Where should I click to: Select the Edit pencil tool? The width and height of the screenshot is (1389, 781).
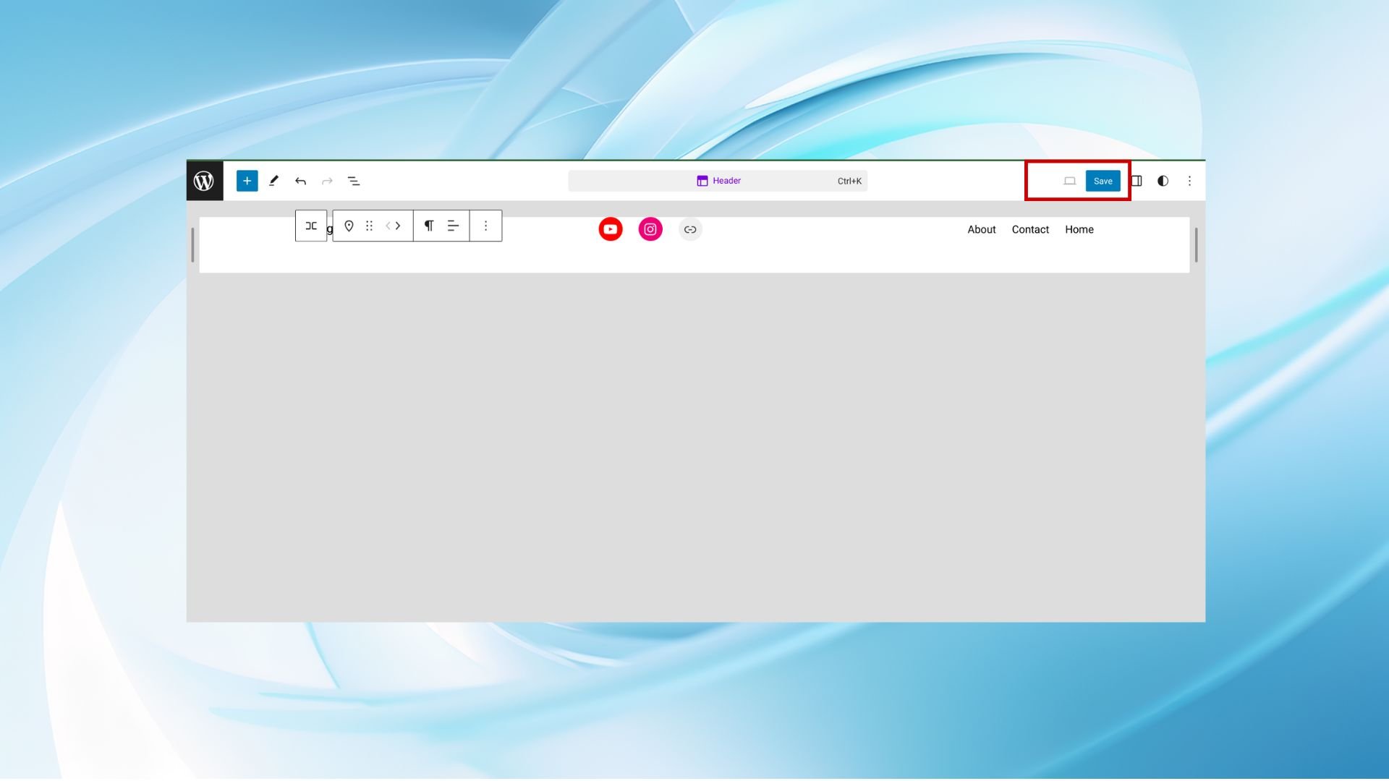[x=273, y=181]
